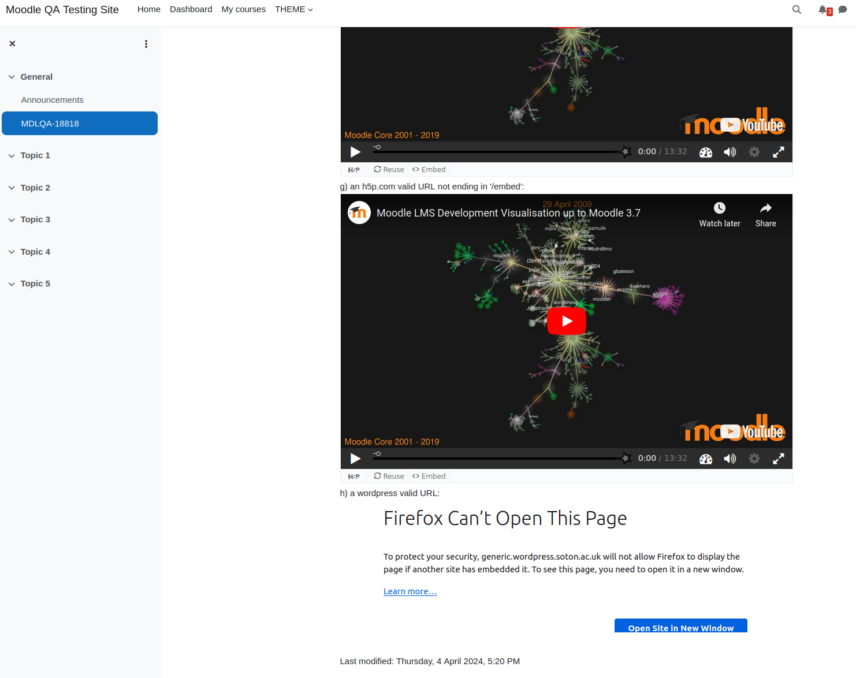Open playback rate of lower video
The image size is (856, 678).
706,459
